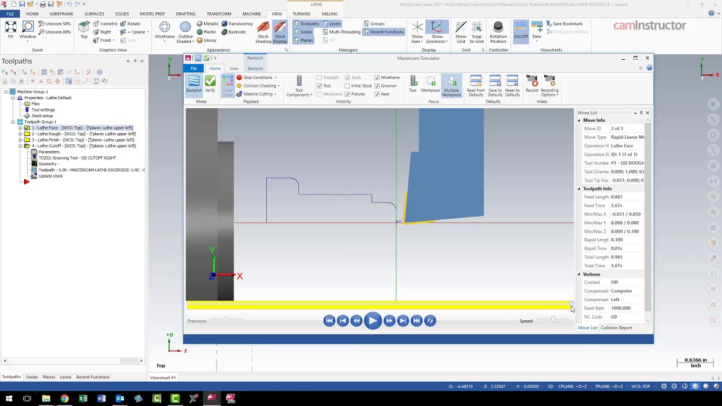Screen dimensions: 722x406
Task: Click Save to Defaults in the simulator ribbon
Action: (495, 85)
